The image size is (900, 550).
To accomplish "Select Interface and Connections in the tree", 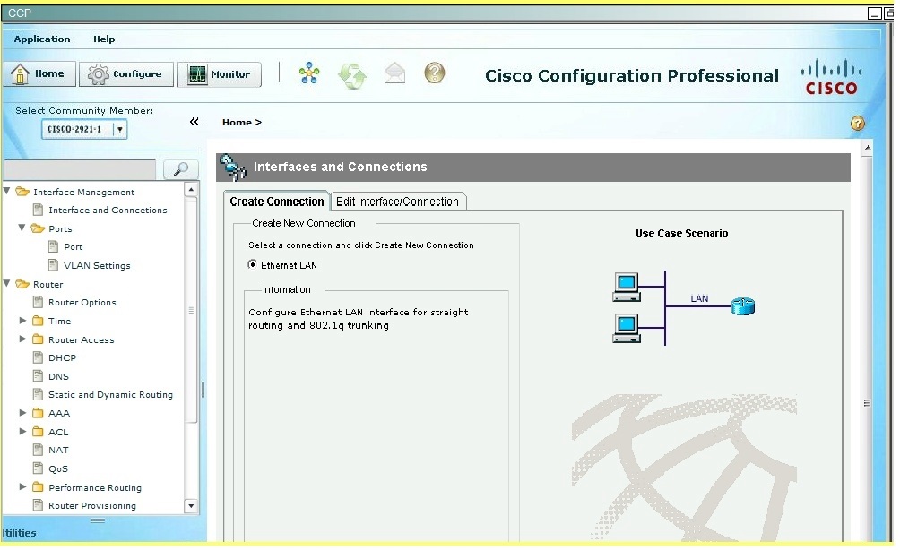I will coord(108,211).
